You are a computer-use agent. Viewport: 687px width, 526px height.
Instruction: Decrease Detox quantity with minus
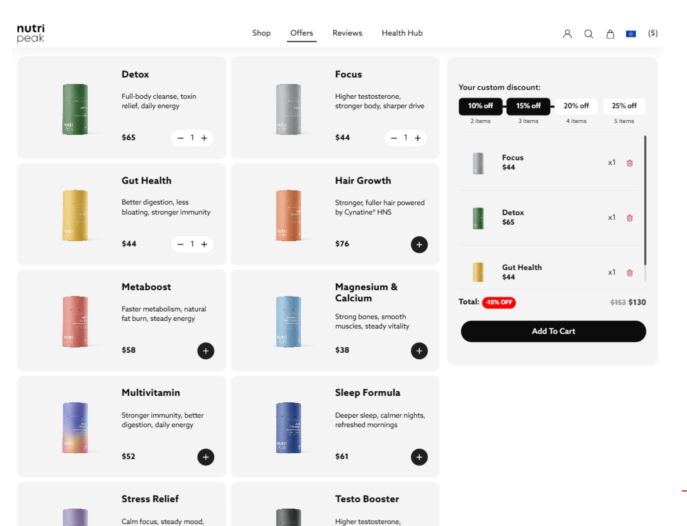click(180, 138)
